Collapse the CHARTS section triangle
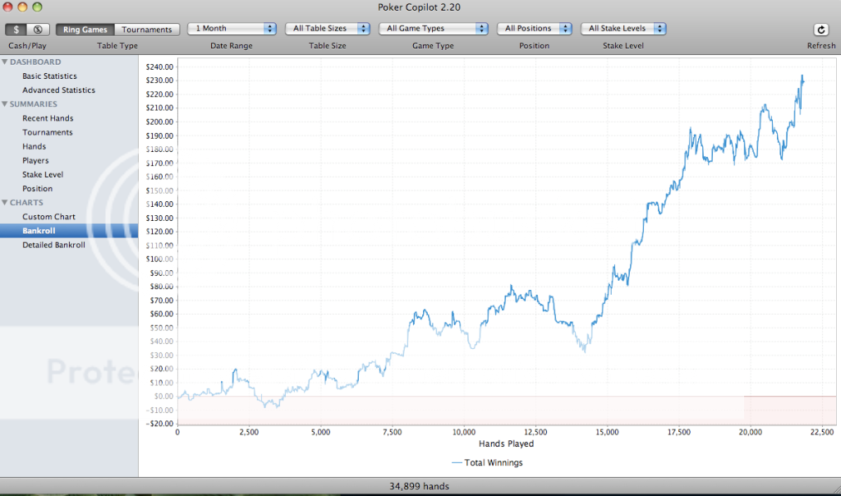The width and height of the screenshot is (841, 496). pos(5,202)
